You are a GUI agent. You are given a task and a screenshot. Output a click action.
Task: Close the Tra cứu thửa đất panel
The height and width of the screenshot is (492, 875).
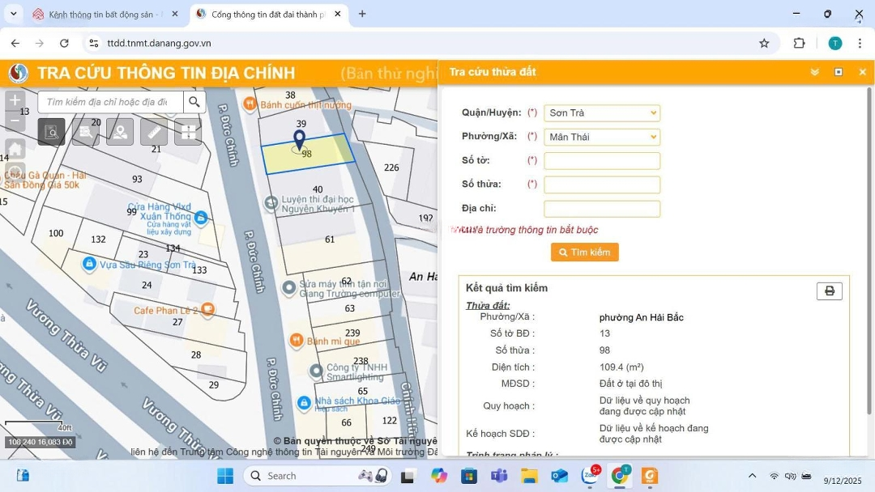[x=862, y=72]
